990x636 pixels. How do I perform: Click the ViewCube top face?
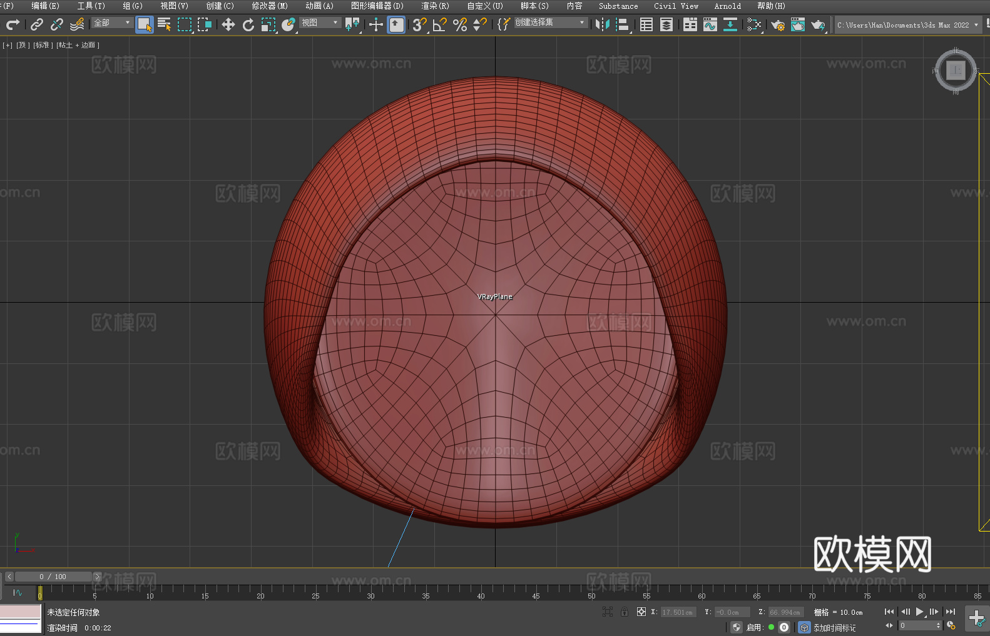pos(956,70)
